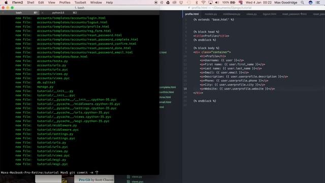
Task: Open the volume control icon
Action: pos(217,3)
